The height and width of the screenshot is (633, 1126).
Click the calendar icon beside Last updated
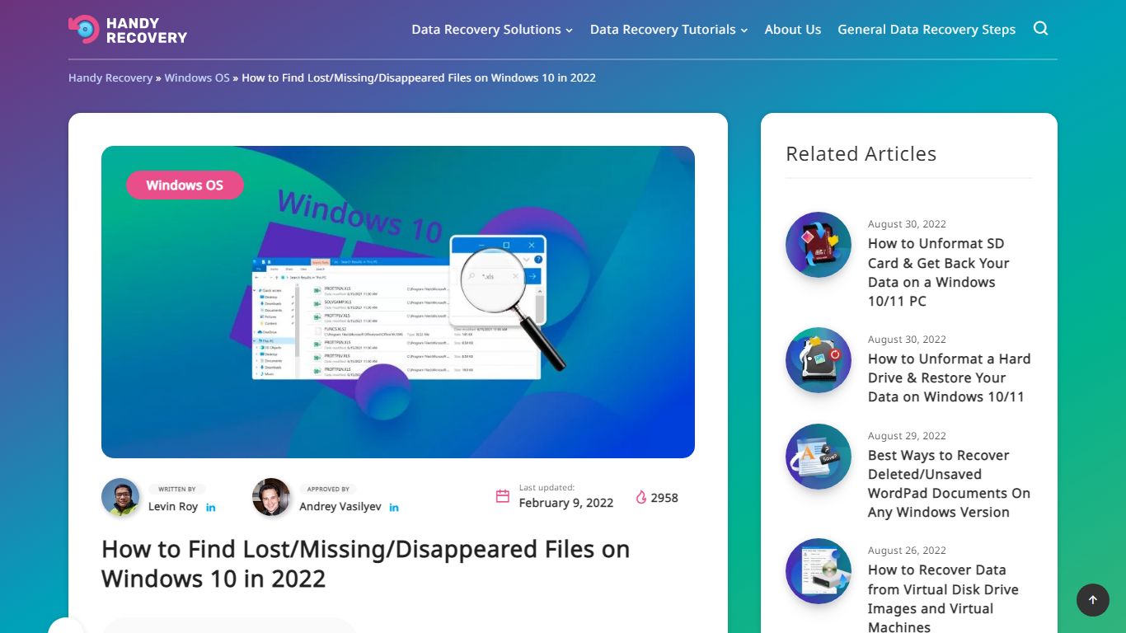(503, 496)
